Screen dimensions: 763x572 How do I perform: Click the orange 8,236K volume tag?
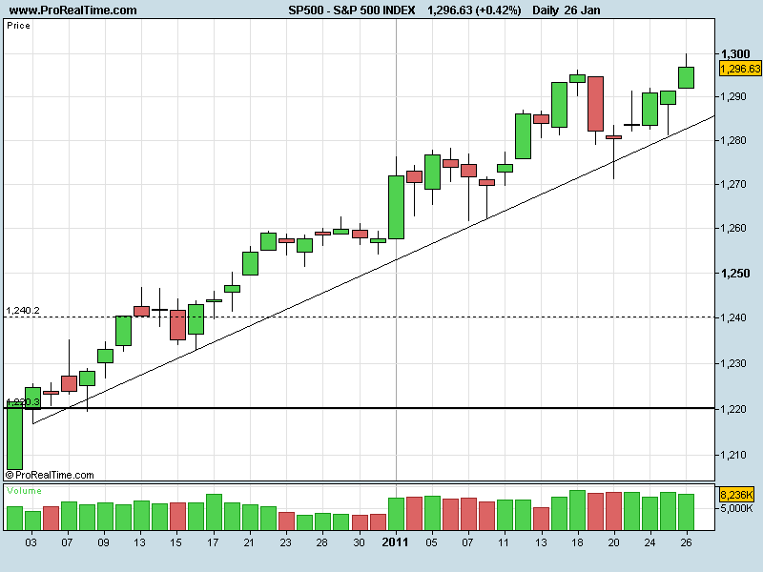pyautogui.click(x=736, y=495)
